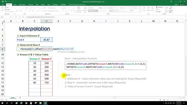Insert cells using the Insert button
Viewport: 187px width, 105px height.
[x=144, y=9]
